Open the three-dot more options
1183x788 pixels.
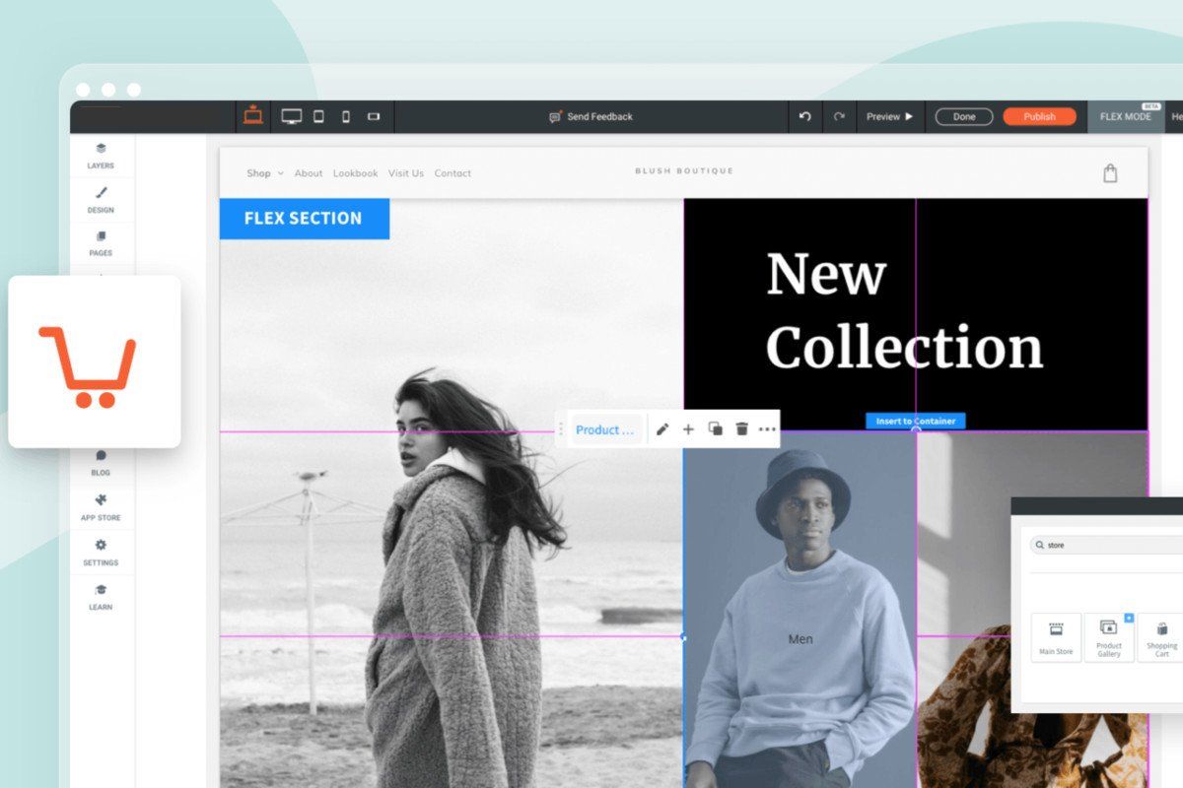tap(767, 429)
